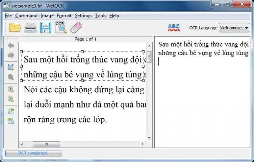The width and height of the screenshot is (254, 162).
Task: Click fit image to window icon
Action: click(11, 67)
